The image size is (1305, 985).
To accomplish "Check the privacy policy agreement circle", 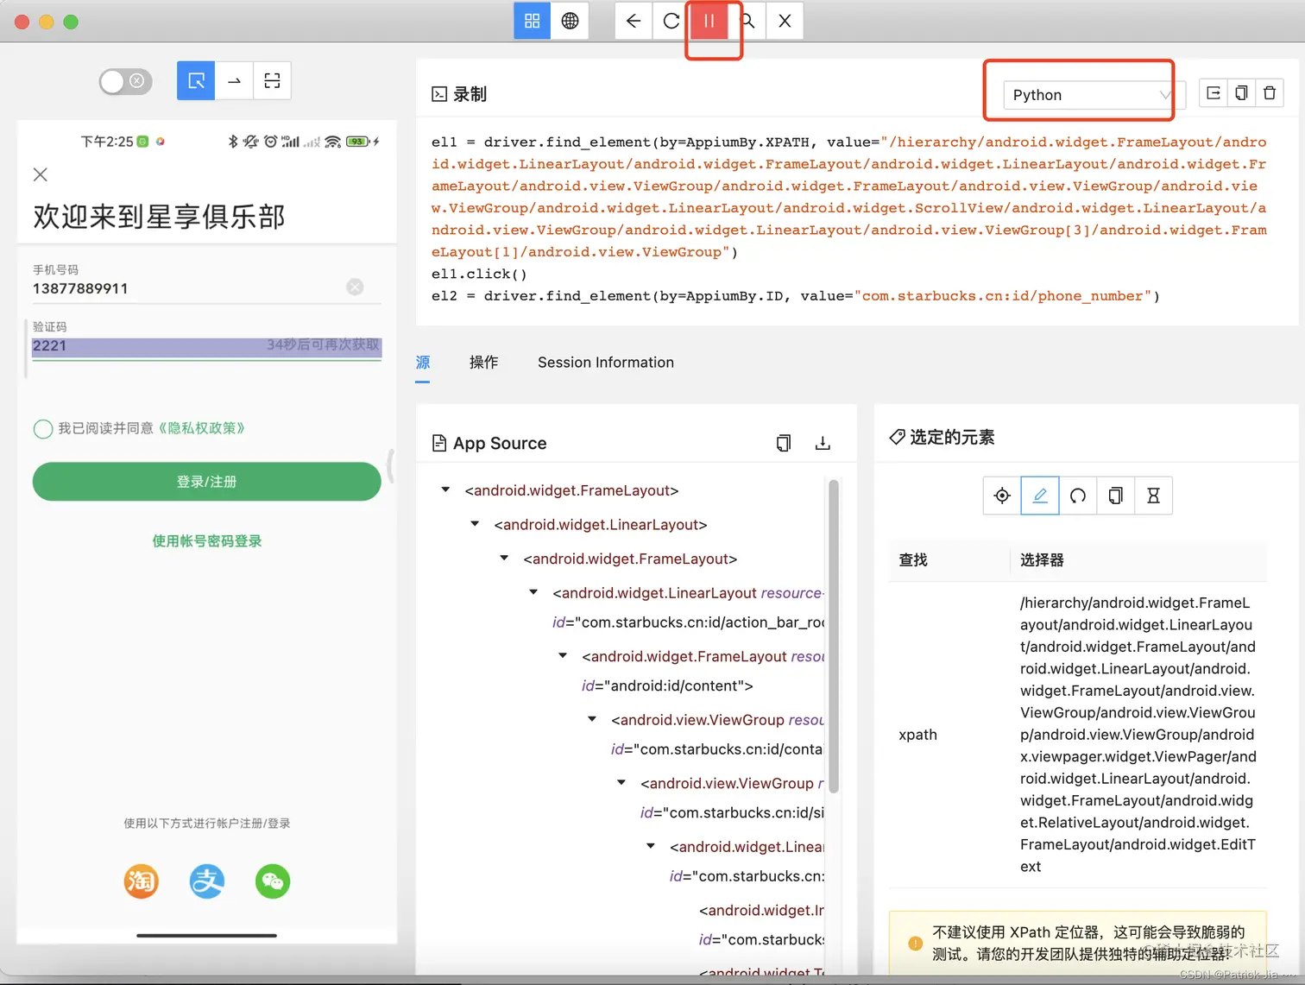I will point(42,429).
